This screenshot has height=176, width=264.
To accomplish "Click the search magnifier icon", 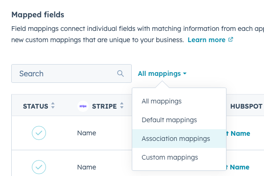I will click(x=121, y=73).
